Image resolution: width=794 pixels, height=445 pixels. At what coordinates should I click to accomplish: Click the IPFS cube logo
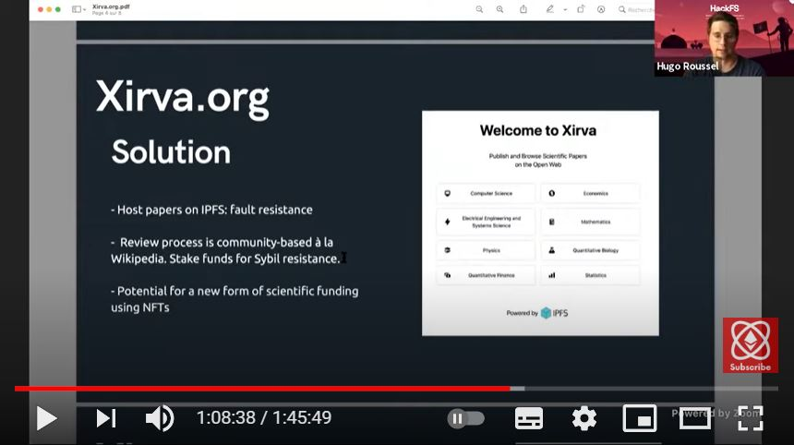546,313
